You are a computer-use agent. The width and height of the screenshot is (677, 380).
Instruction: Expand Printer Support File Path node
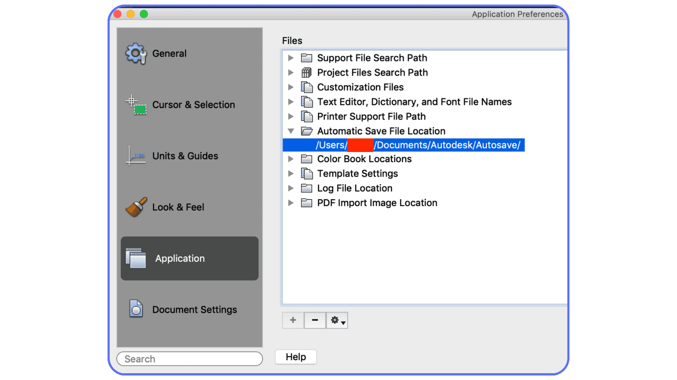(x=291, y=116)
